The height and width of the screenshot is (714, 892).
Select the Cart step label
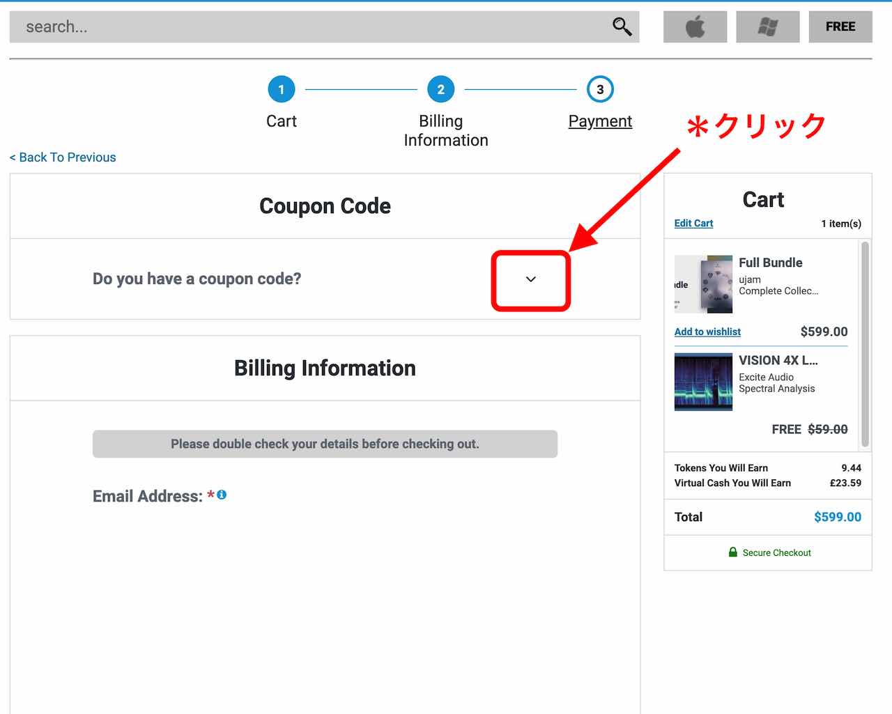click(x=282, y=121)
